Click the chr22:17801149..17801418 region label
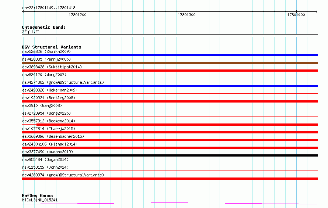The height and width of the screenshot is (208, 328). [49, 8]
